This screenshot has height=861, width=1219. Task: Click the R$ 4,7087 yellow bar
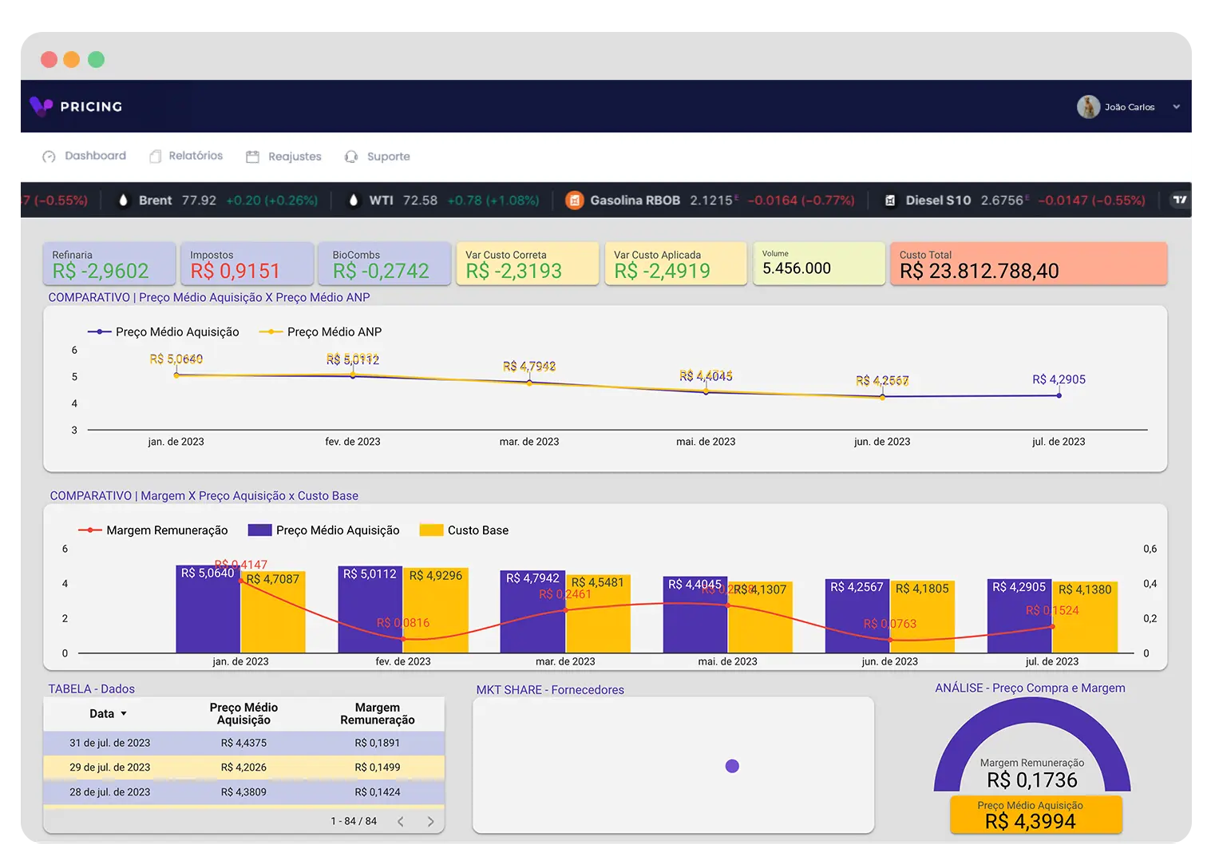273,613
